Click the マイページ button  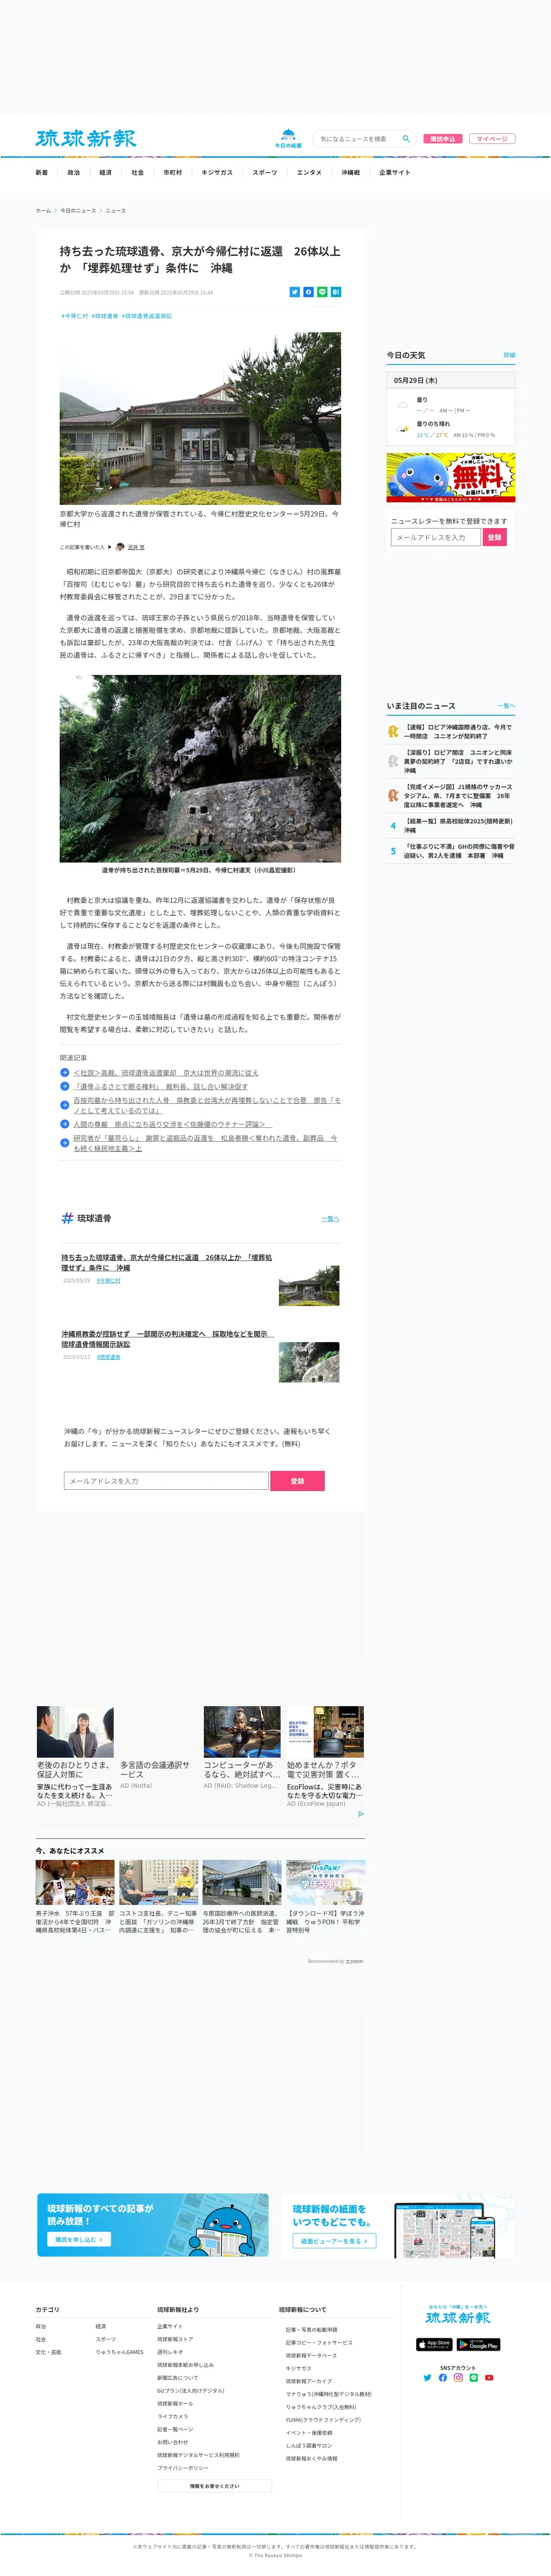tap(492, 139)
